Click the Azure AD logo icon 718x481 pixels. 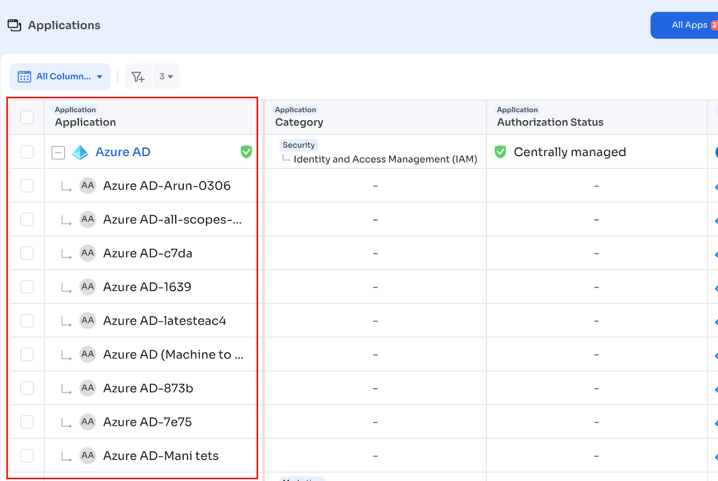coord(80,152)
